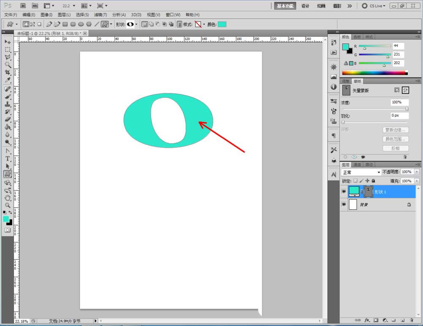Open Color panel flyout menu

click(x=418, y=37)
